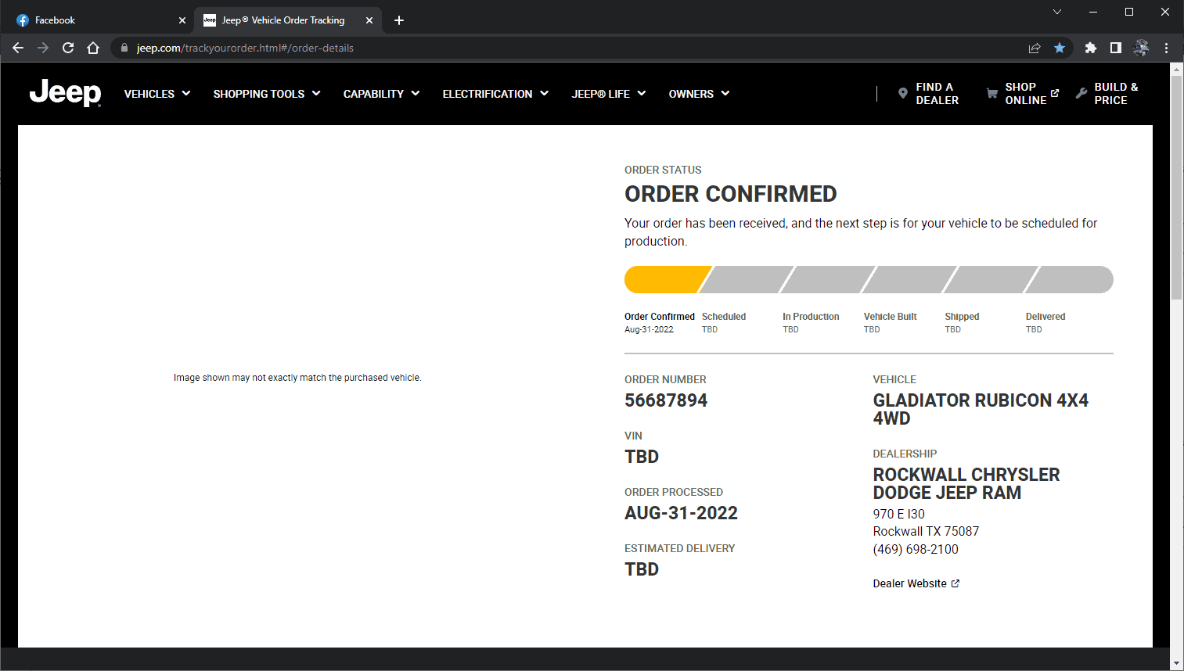Open a new tab
Viewport: 1184px width, 671px height.
pyautogui.click(x=399, y=20)
